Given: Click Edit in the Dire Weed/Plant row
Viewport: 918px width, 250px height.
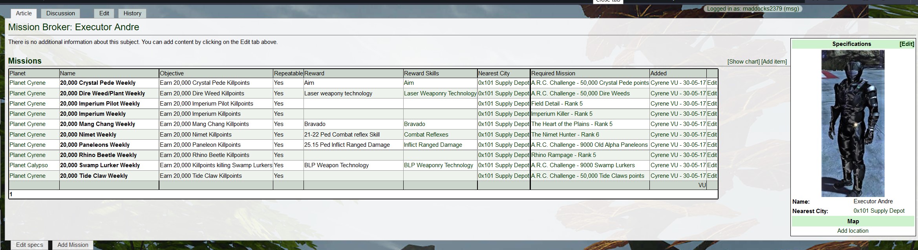Looking at the screenshot, I should (x=712, y=93).
